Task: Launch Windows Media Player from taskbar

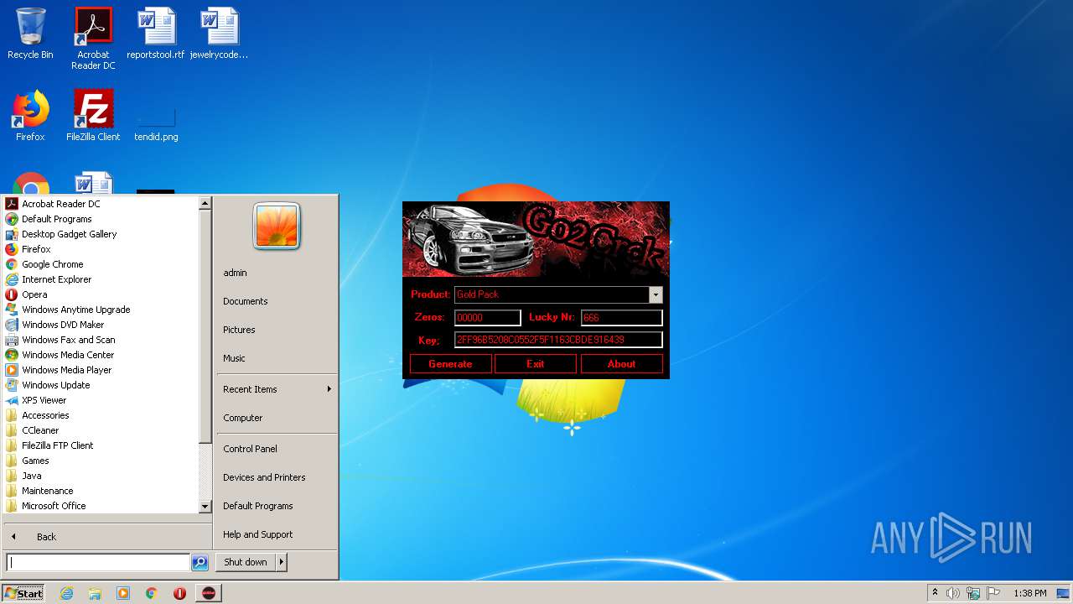Action: coord(123,593)
